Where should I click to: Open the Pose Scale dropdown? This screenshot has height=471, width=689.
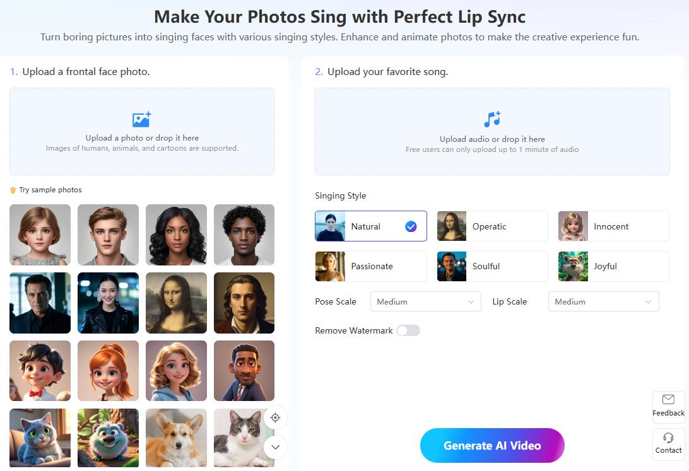(x=425, y=301)
